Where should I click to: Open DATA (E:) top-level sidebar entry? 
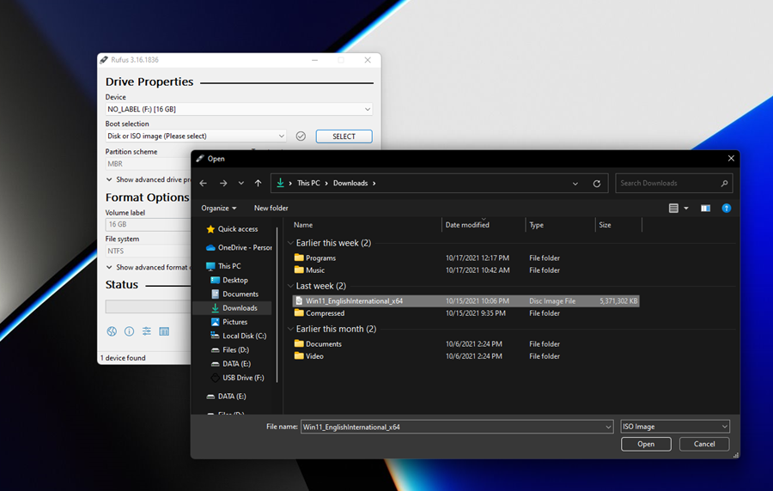click(x=226, y=397)
